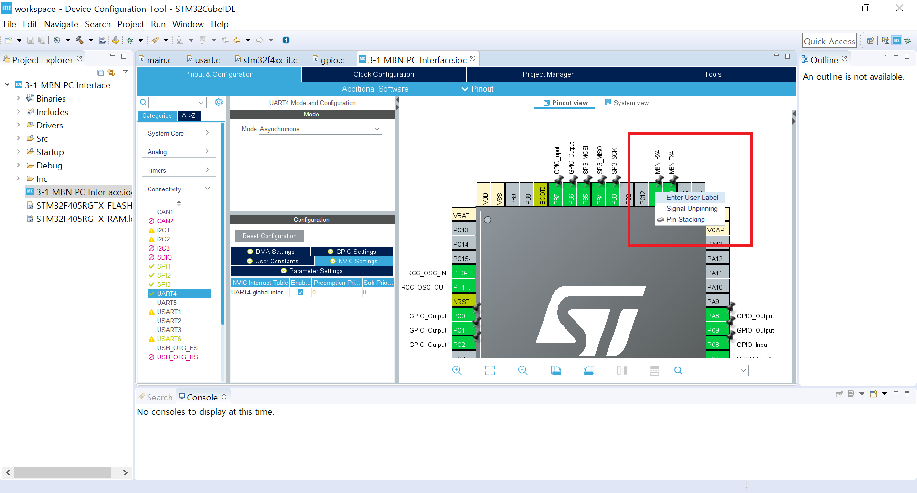The image size is (917, 493).
Task: Collapse all in Project Explorer
Action: pyautogui.click(x=100, y=73)
